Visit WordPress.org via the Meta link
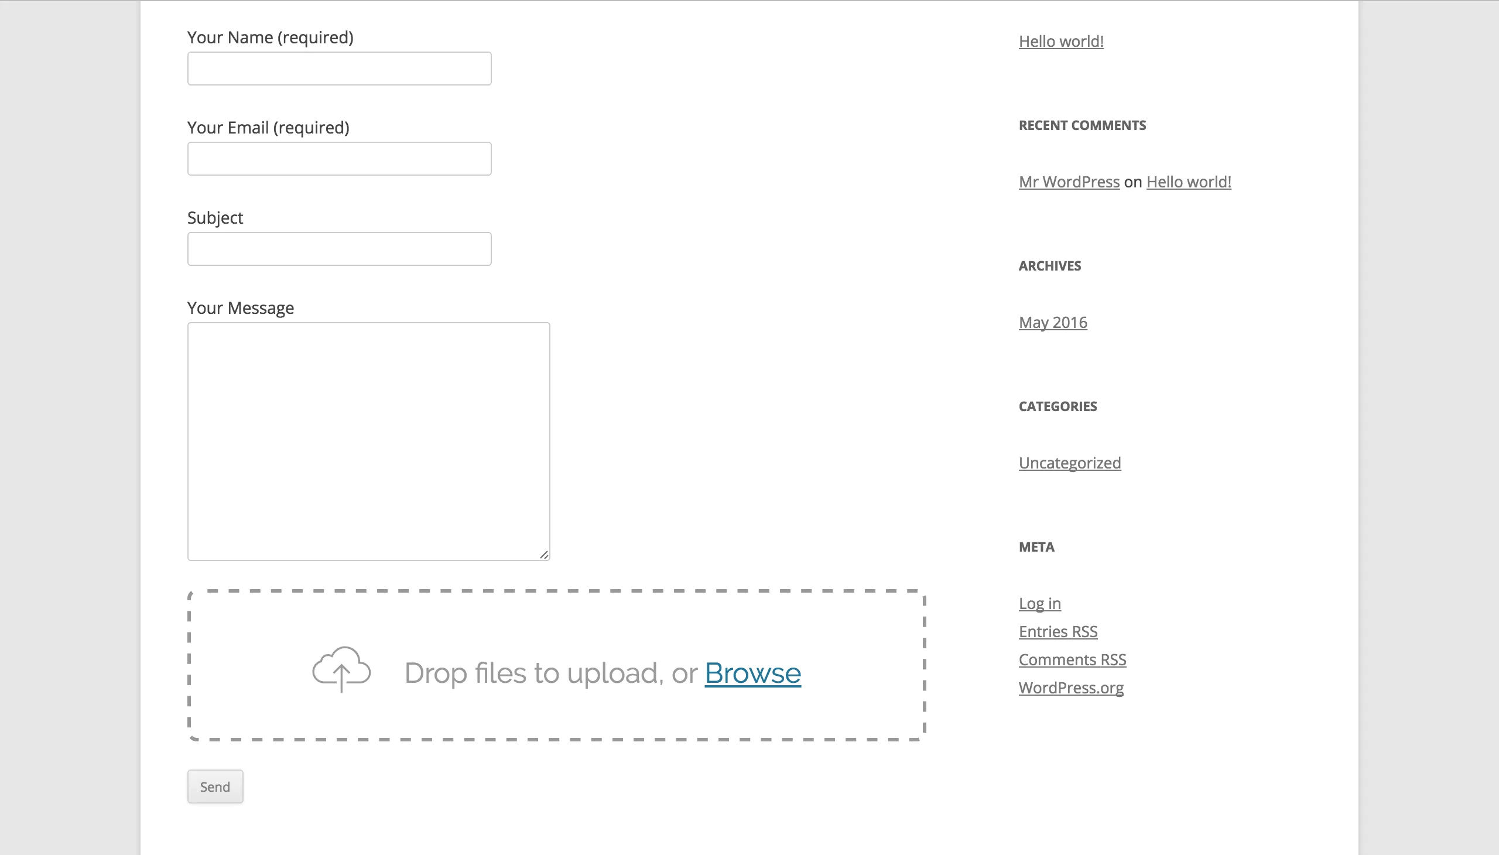Screen dimensions: 1499x855 (1070, 687)
